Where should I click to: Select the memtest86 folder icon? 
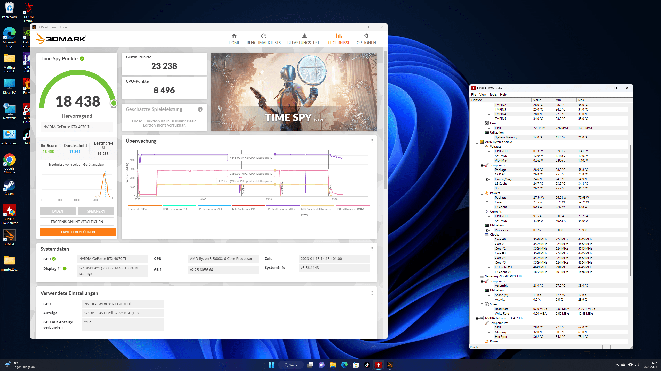click(10, 263)
